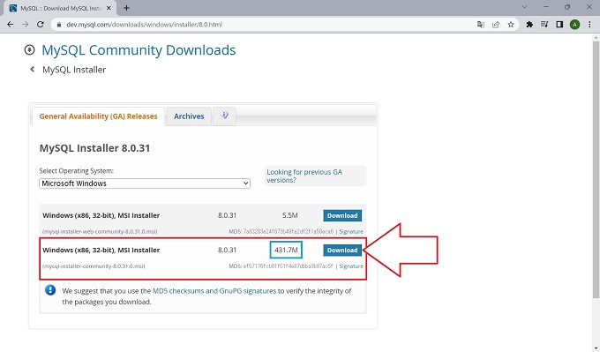Open Looking for previous GA versions link

click(304, 176)
